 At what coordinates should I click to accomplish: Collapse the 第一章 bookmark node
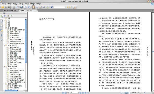coord(4,28)
